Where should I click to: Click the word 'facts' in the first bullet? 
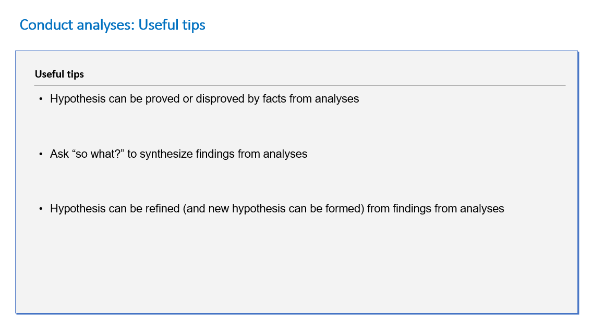click(x=274, y=99)
